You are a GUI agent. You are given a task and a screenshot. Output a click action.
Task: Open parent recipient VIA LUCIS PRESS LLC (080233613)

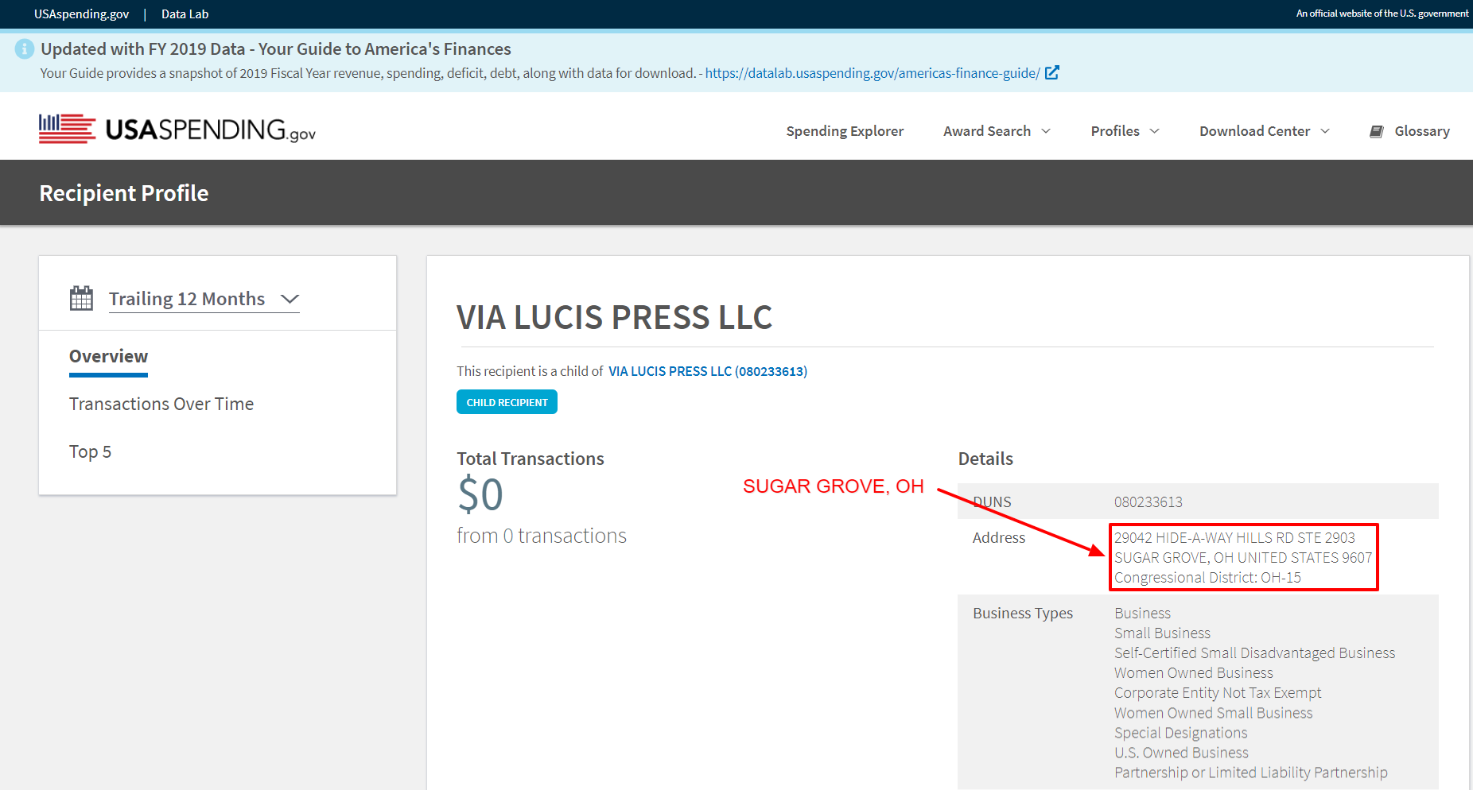[708, 371]
